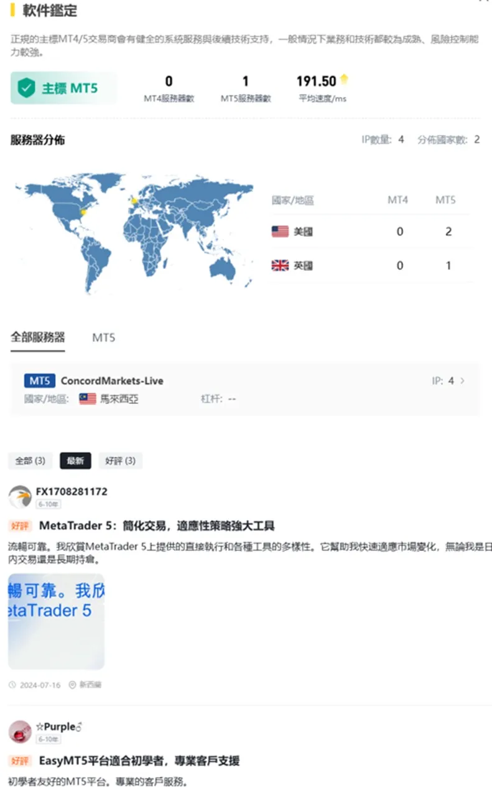This screenshot has height=790, width=492.
Task: Click the 軟件鑑定 section heading
Action: [x=50, y=11]
